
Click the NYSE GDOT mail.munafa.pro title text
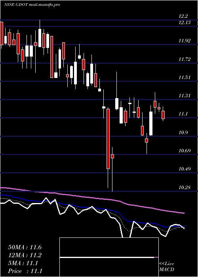[32, 5]
